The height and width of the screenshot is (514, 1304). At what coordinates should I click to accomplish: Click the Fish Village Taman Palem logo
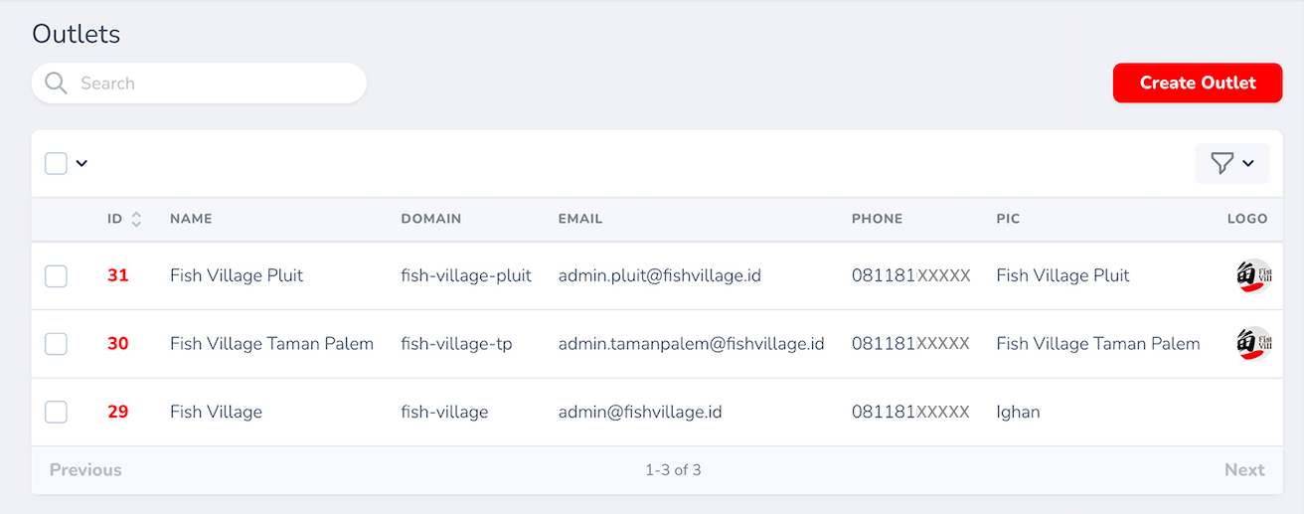click(x=1253, y=344)
